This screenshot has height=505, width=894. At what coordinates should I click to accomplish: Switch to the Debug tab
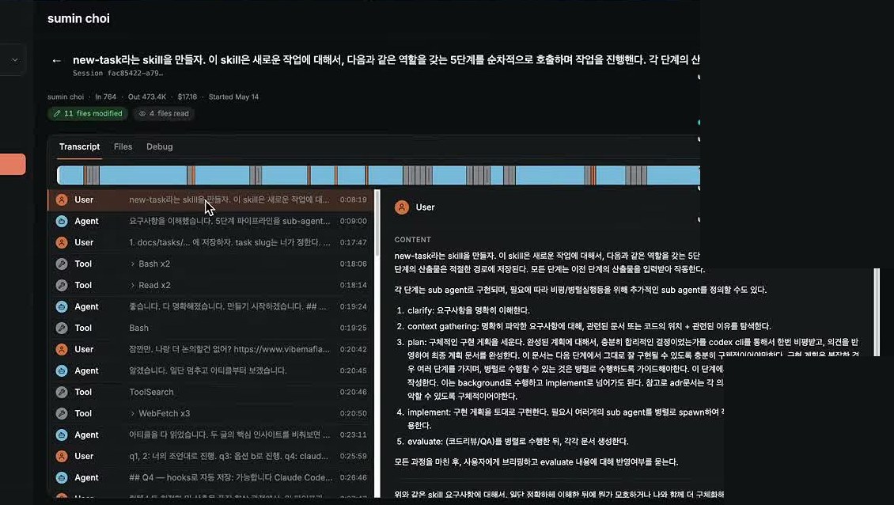point(160,146)
